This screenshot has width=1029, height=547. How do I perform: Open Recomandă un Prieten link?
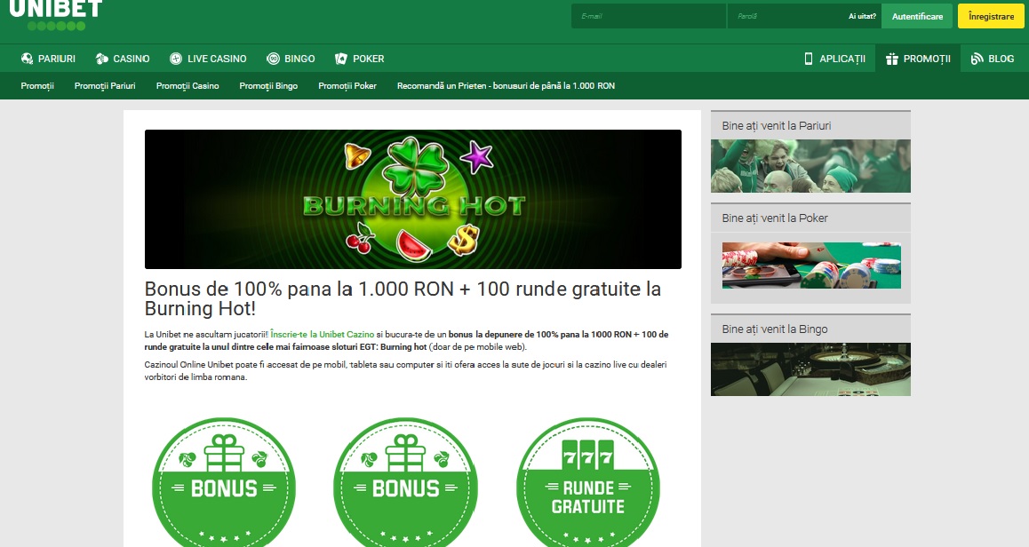(x=506, y=86)
